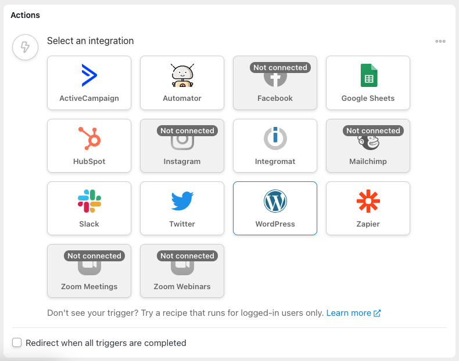Enable redirect when all triggers are completed
459x361 pixels.
pyautogui.click(x=17, y=342)
